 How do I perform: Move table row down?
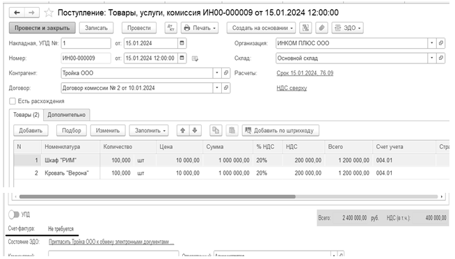pyautogui.click(x=195, y=130)
